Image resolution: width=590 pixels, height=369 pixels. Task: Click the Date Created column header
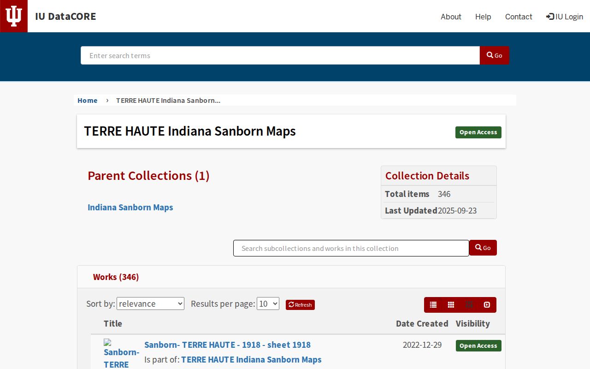[x=422, y=323]
